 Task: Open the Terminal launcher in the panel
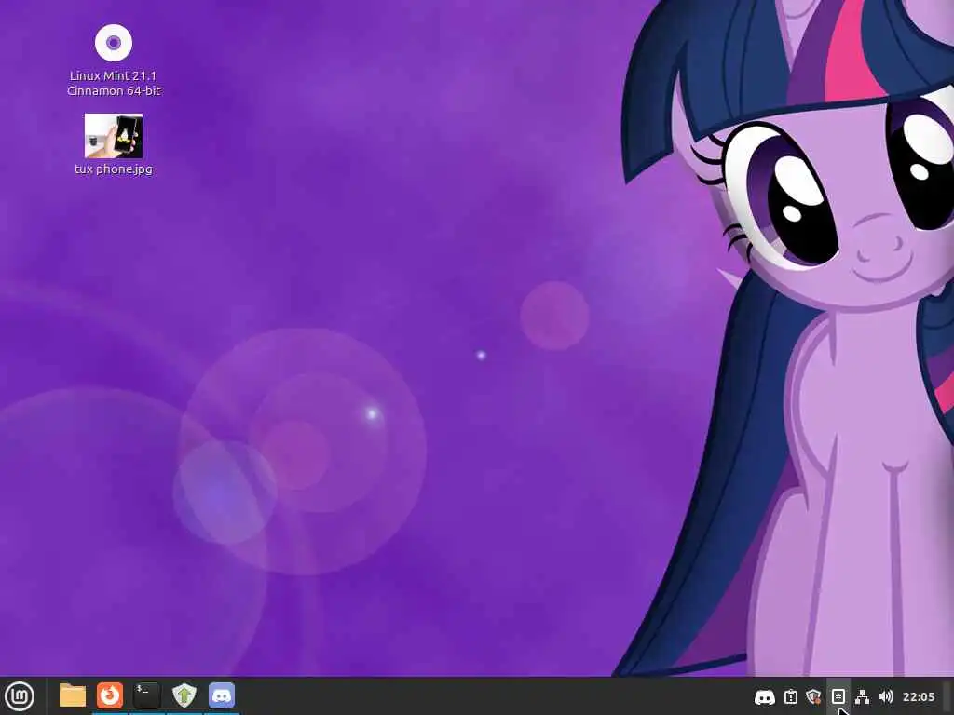[146, 695]
